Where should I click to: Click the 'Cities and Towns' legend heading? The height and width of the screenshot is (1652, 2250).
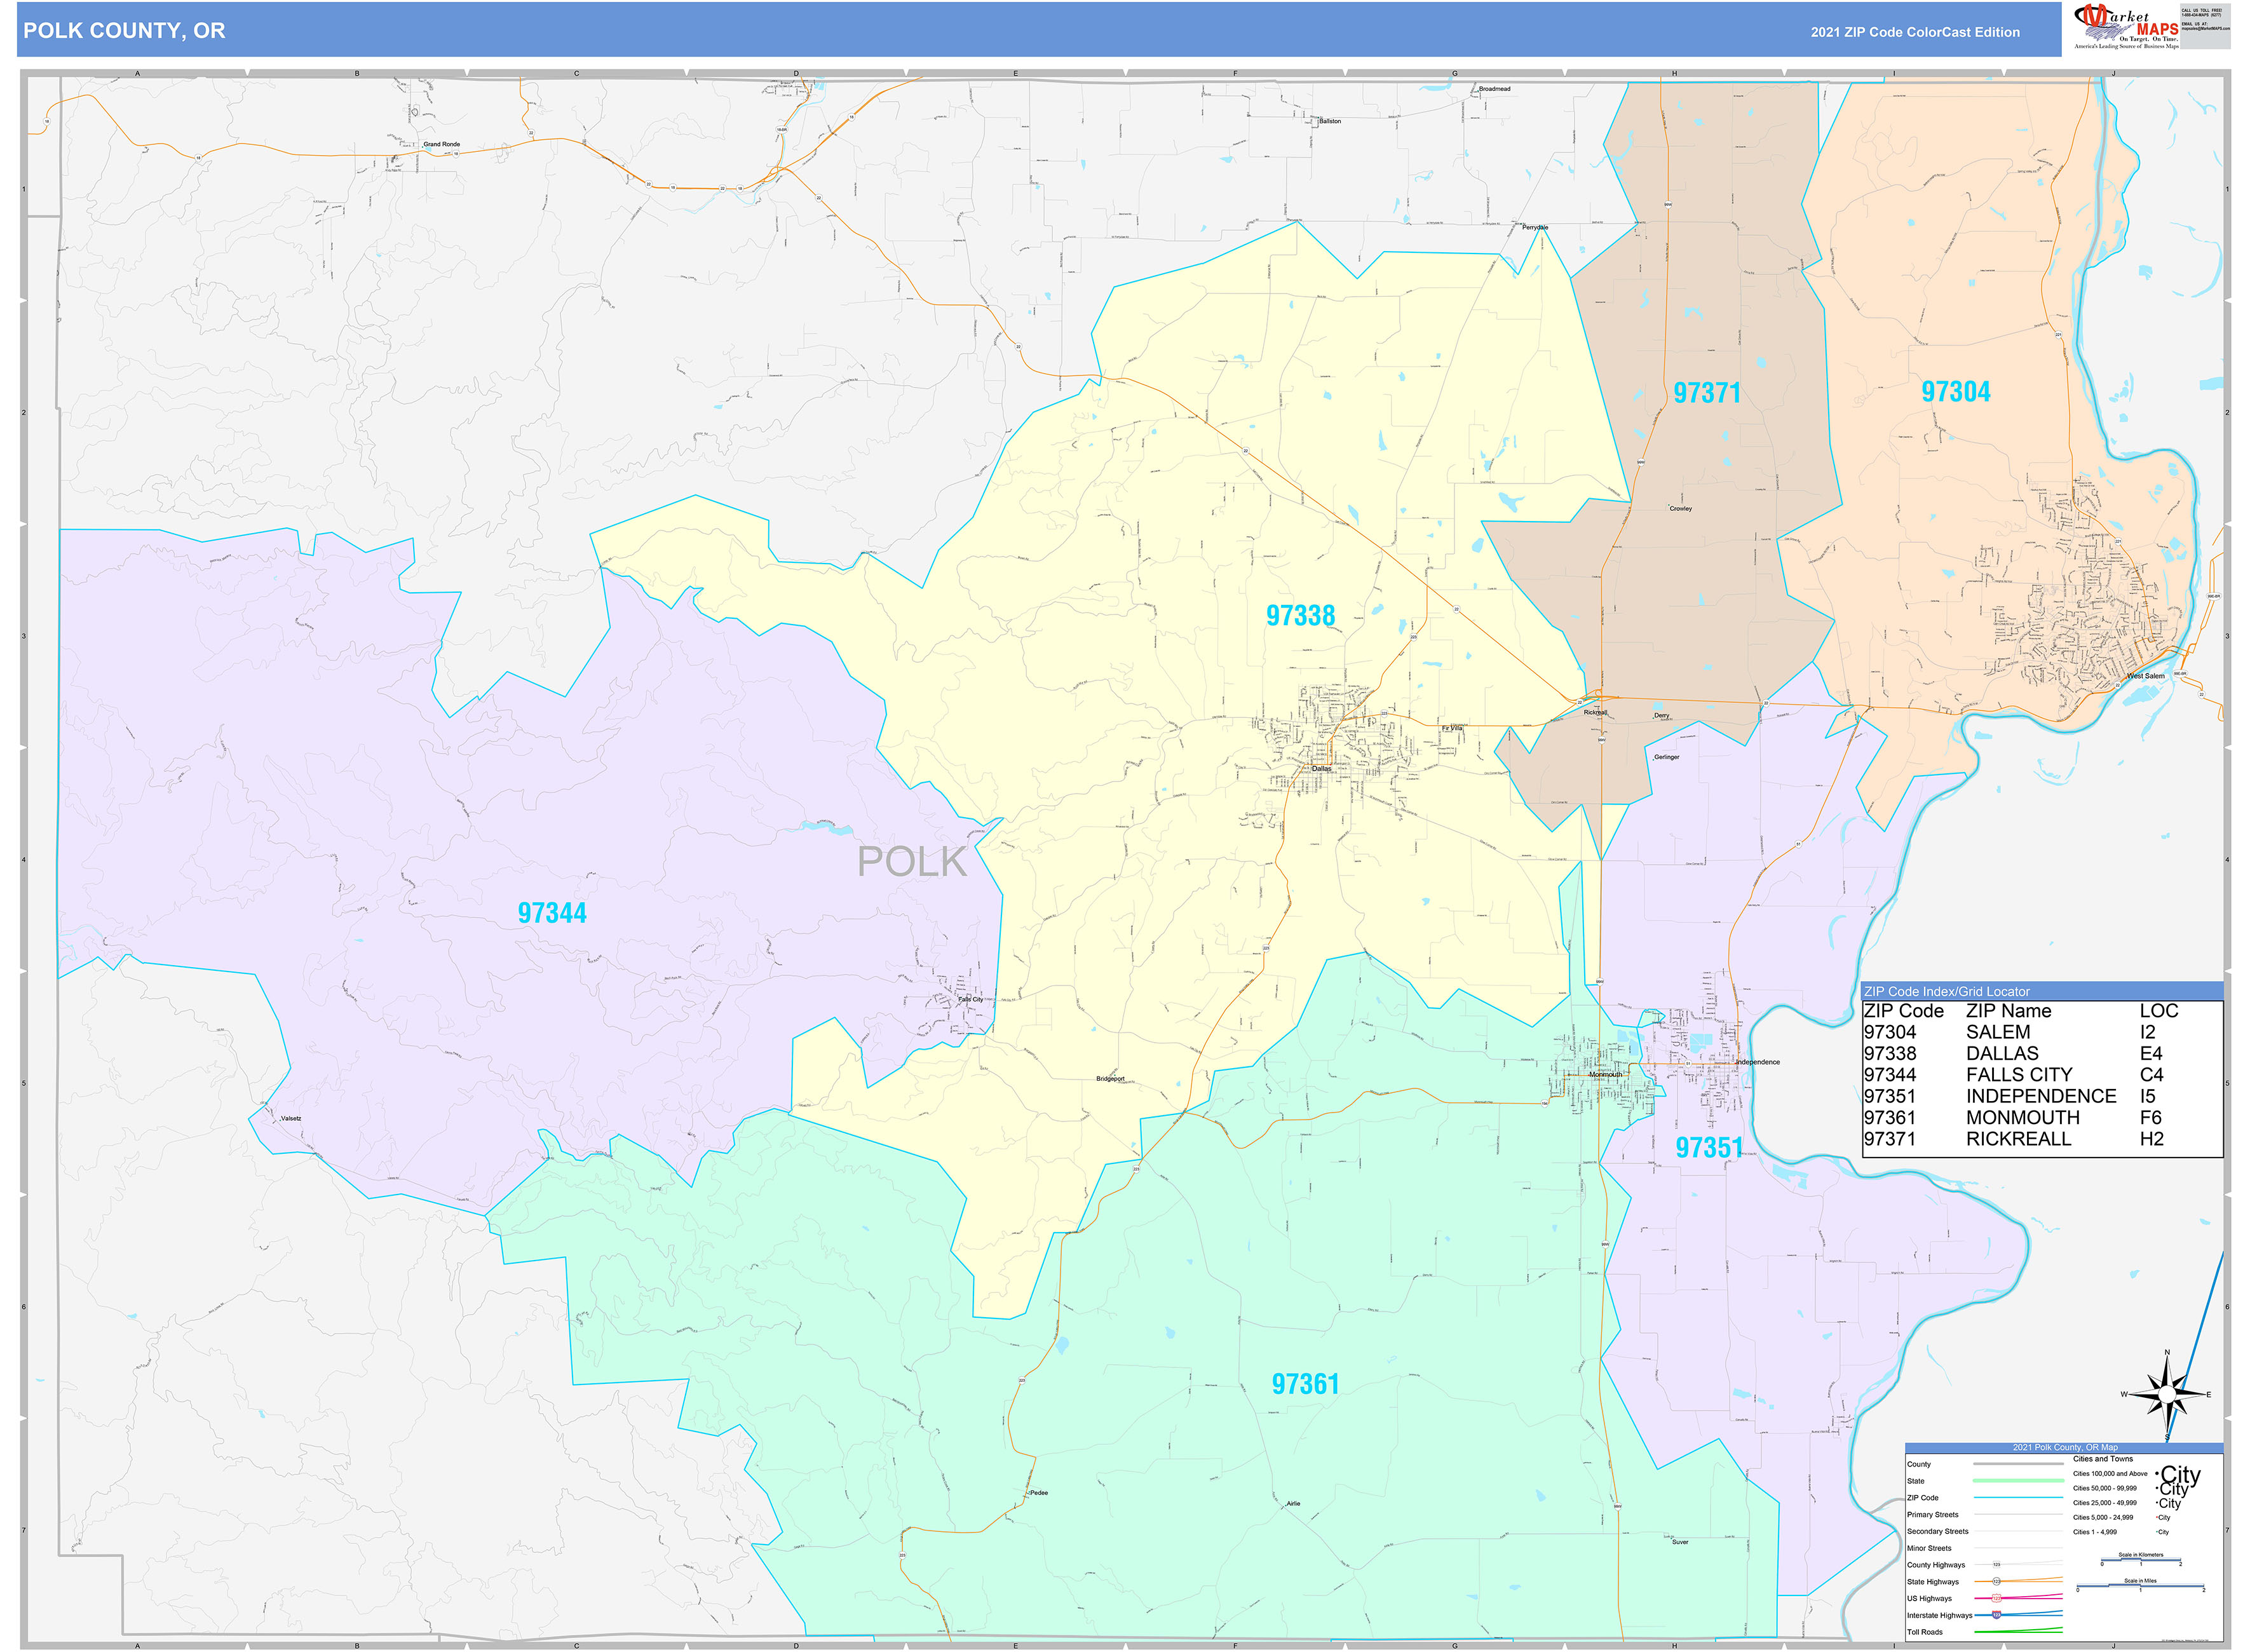click(2103, 1459)
